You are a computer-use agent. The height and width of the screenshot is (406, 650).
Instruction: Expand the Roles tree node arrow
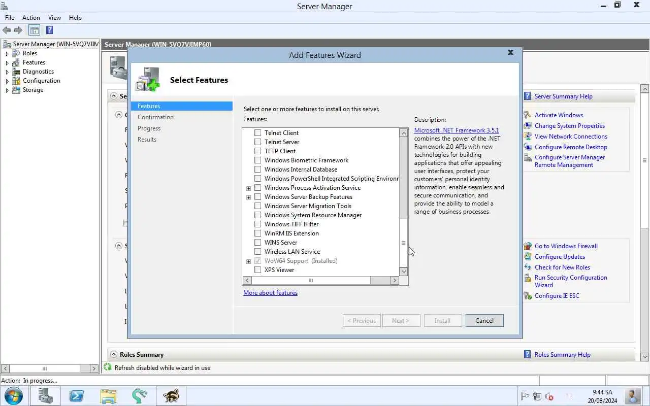pos(7,53)
